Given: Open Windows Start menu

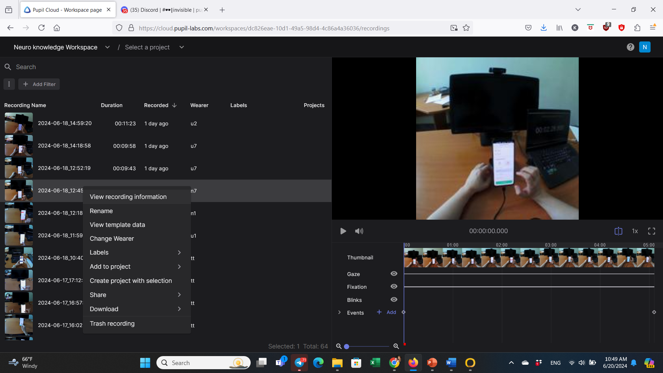Looking at the screenshot, I should [x=145, y=363].
